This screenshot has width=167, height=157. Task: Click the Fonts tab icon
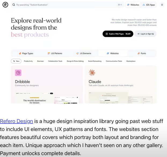point(139,53)
